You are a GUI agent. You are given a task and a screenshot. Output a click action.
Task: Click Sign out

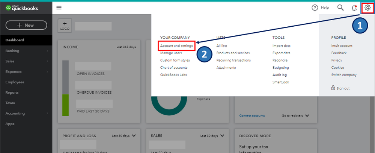tap(343, 88)
